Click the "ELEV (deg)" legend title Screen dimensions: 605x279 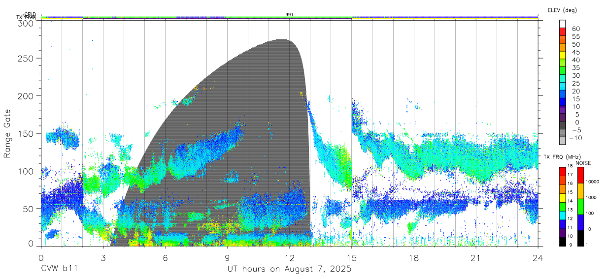click(563, 10)
